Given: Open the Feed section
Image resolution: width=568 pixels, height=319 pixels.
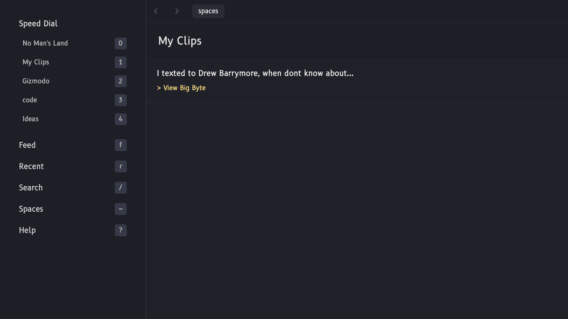Looking at the screenshot, I should click(27, 145).
